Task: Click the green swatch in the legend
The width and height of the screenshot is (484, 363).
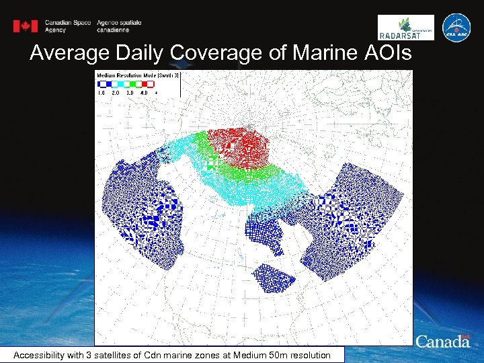Action: [132, 84]
